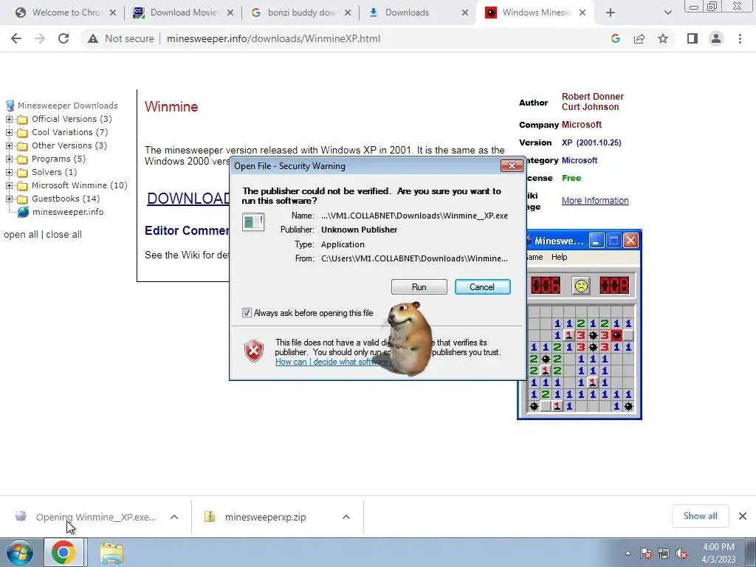Open options chevron for Winmine__XP.exe download
This screenshot has width=756, height=567.
[x=174, y=517]
